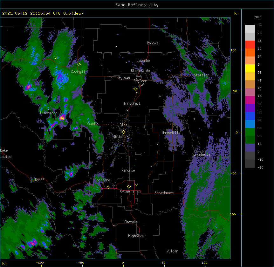Click the yellow diamond marker between Olds and Didsbury
Screen dimensions: 274x267
[123, 132]
